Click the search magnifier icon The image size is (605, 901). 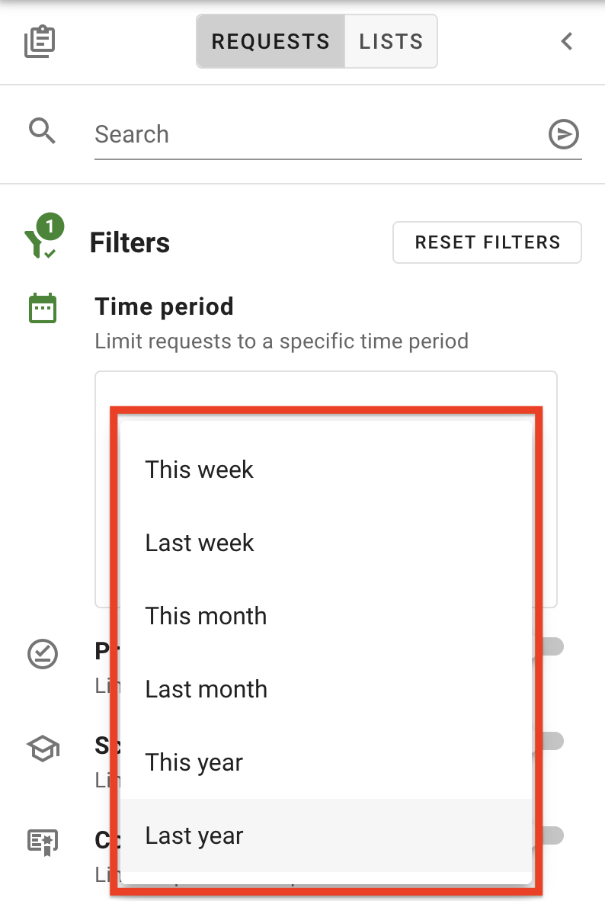pyautogui.click(x=43, y=131)
